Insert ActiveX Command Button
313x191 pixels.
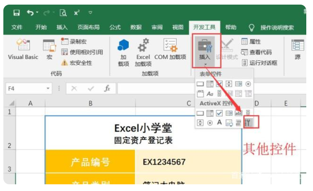[200, 113]
